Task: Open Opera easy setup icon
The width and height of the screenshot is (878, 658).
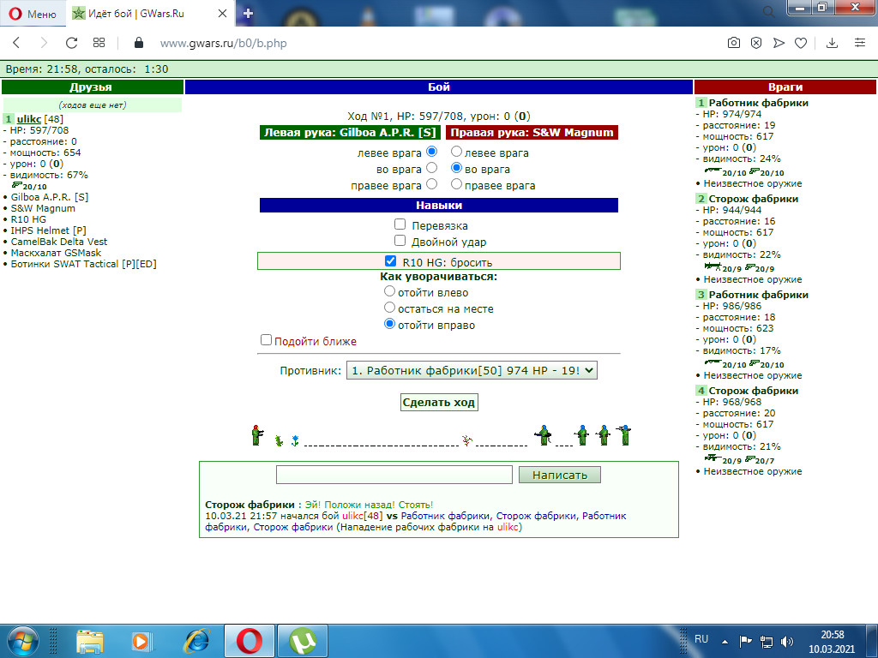Action: [860, 43]
